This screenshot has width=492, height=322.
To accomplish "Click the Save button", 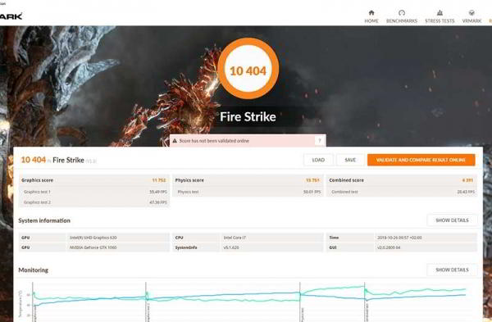I will point(350,160).
